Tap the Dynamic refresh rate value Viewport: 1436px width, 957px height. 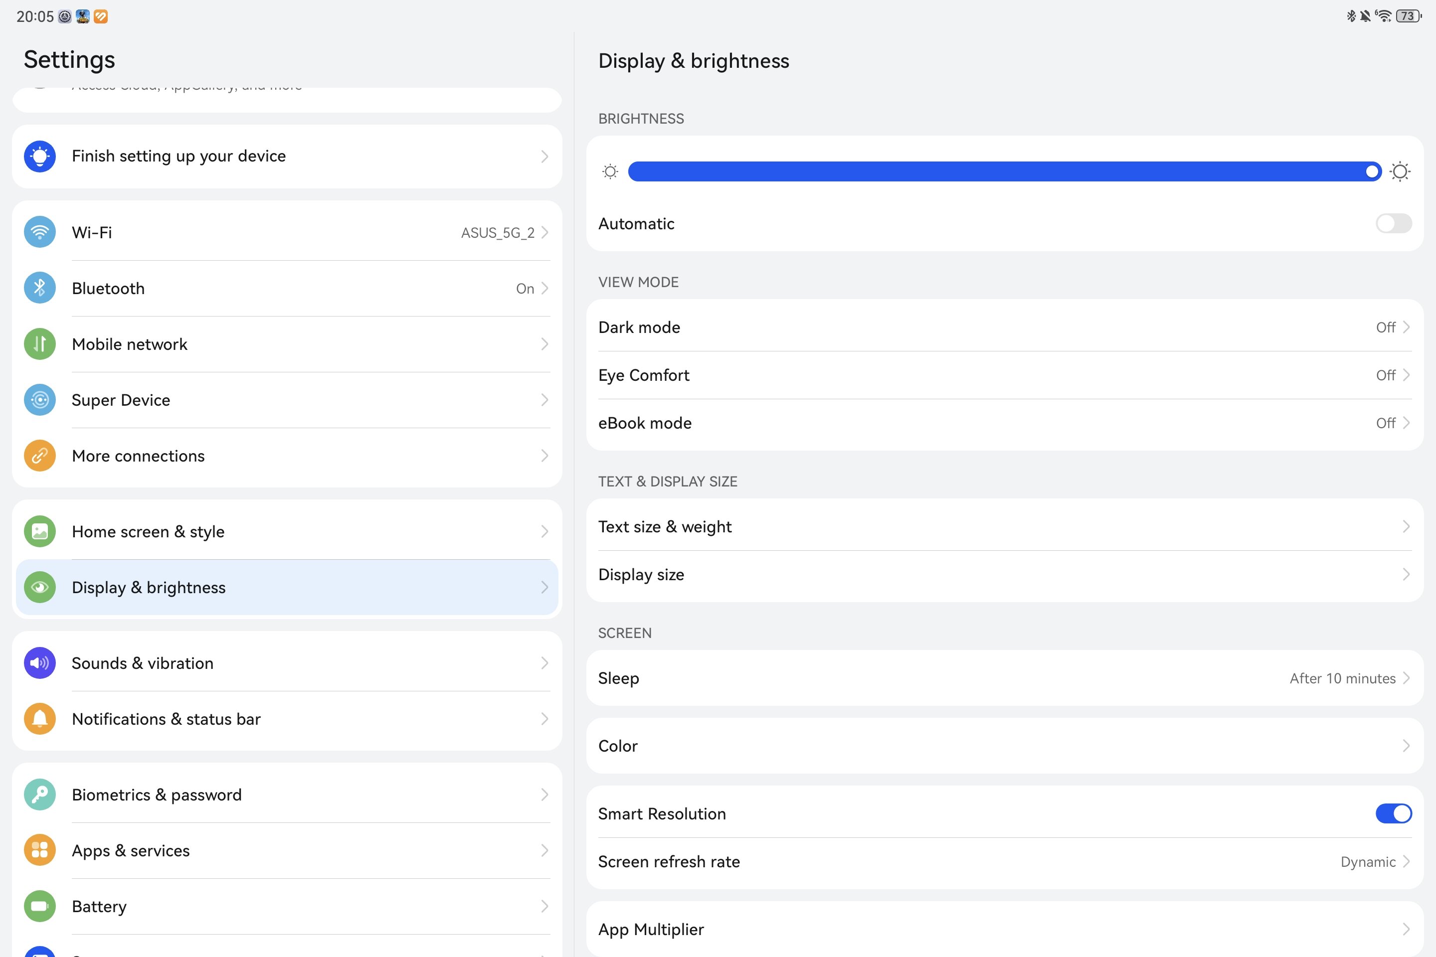coord(1368,862)
